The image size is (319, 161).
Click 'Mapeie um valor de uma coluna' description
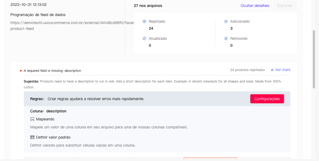109,127
